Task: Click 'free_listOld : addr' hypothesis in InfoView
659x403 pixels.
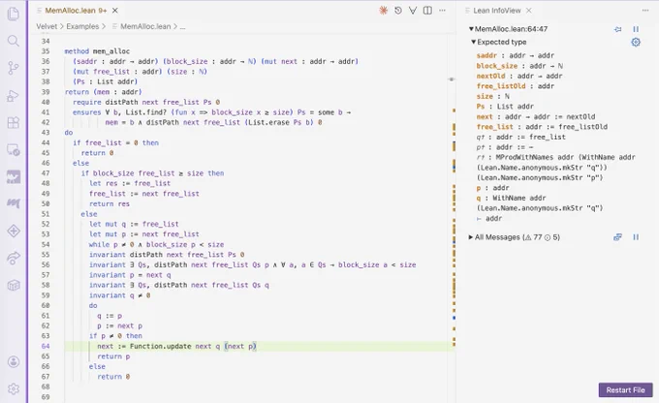Action: (x=516, y=86)
